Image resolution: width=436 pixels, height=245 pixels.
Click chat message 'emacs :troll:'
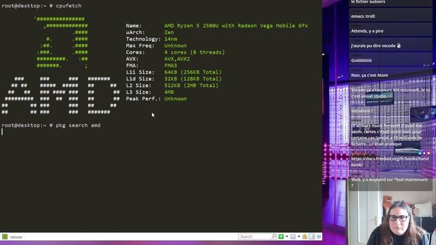coord(363,16)
